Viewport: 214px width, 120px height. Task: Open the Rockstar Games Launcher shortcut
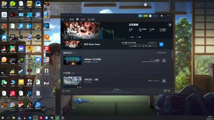29,50
